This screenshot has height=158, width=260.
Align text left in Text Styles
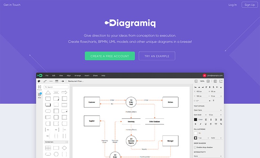[x=206, y=120]
